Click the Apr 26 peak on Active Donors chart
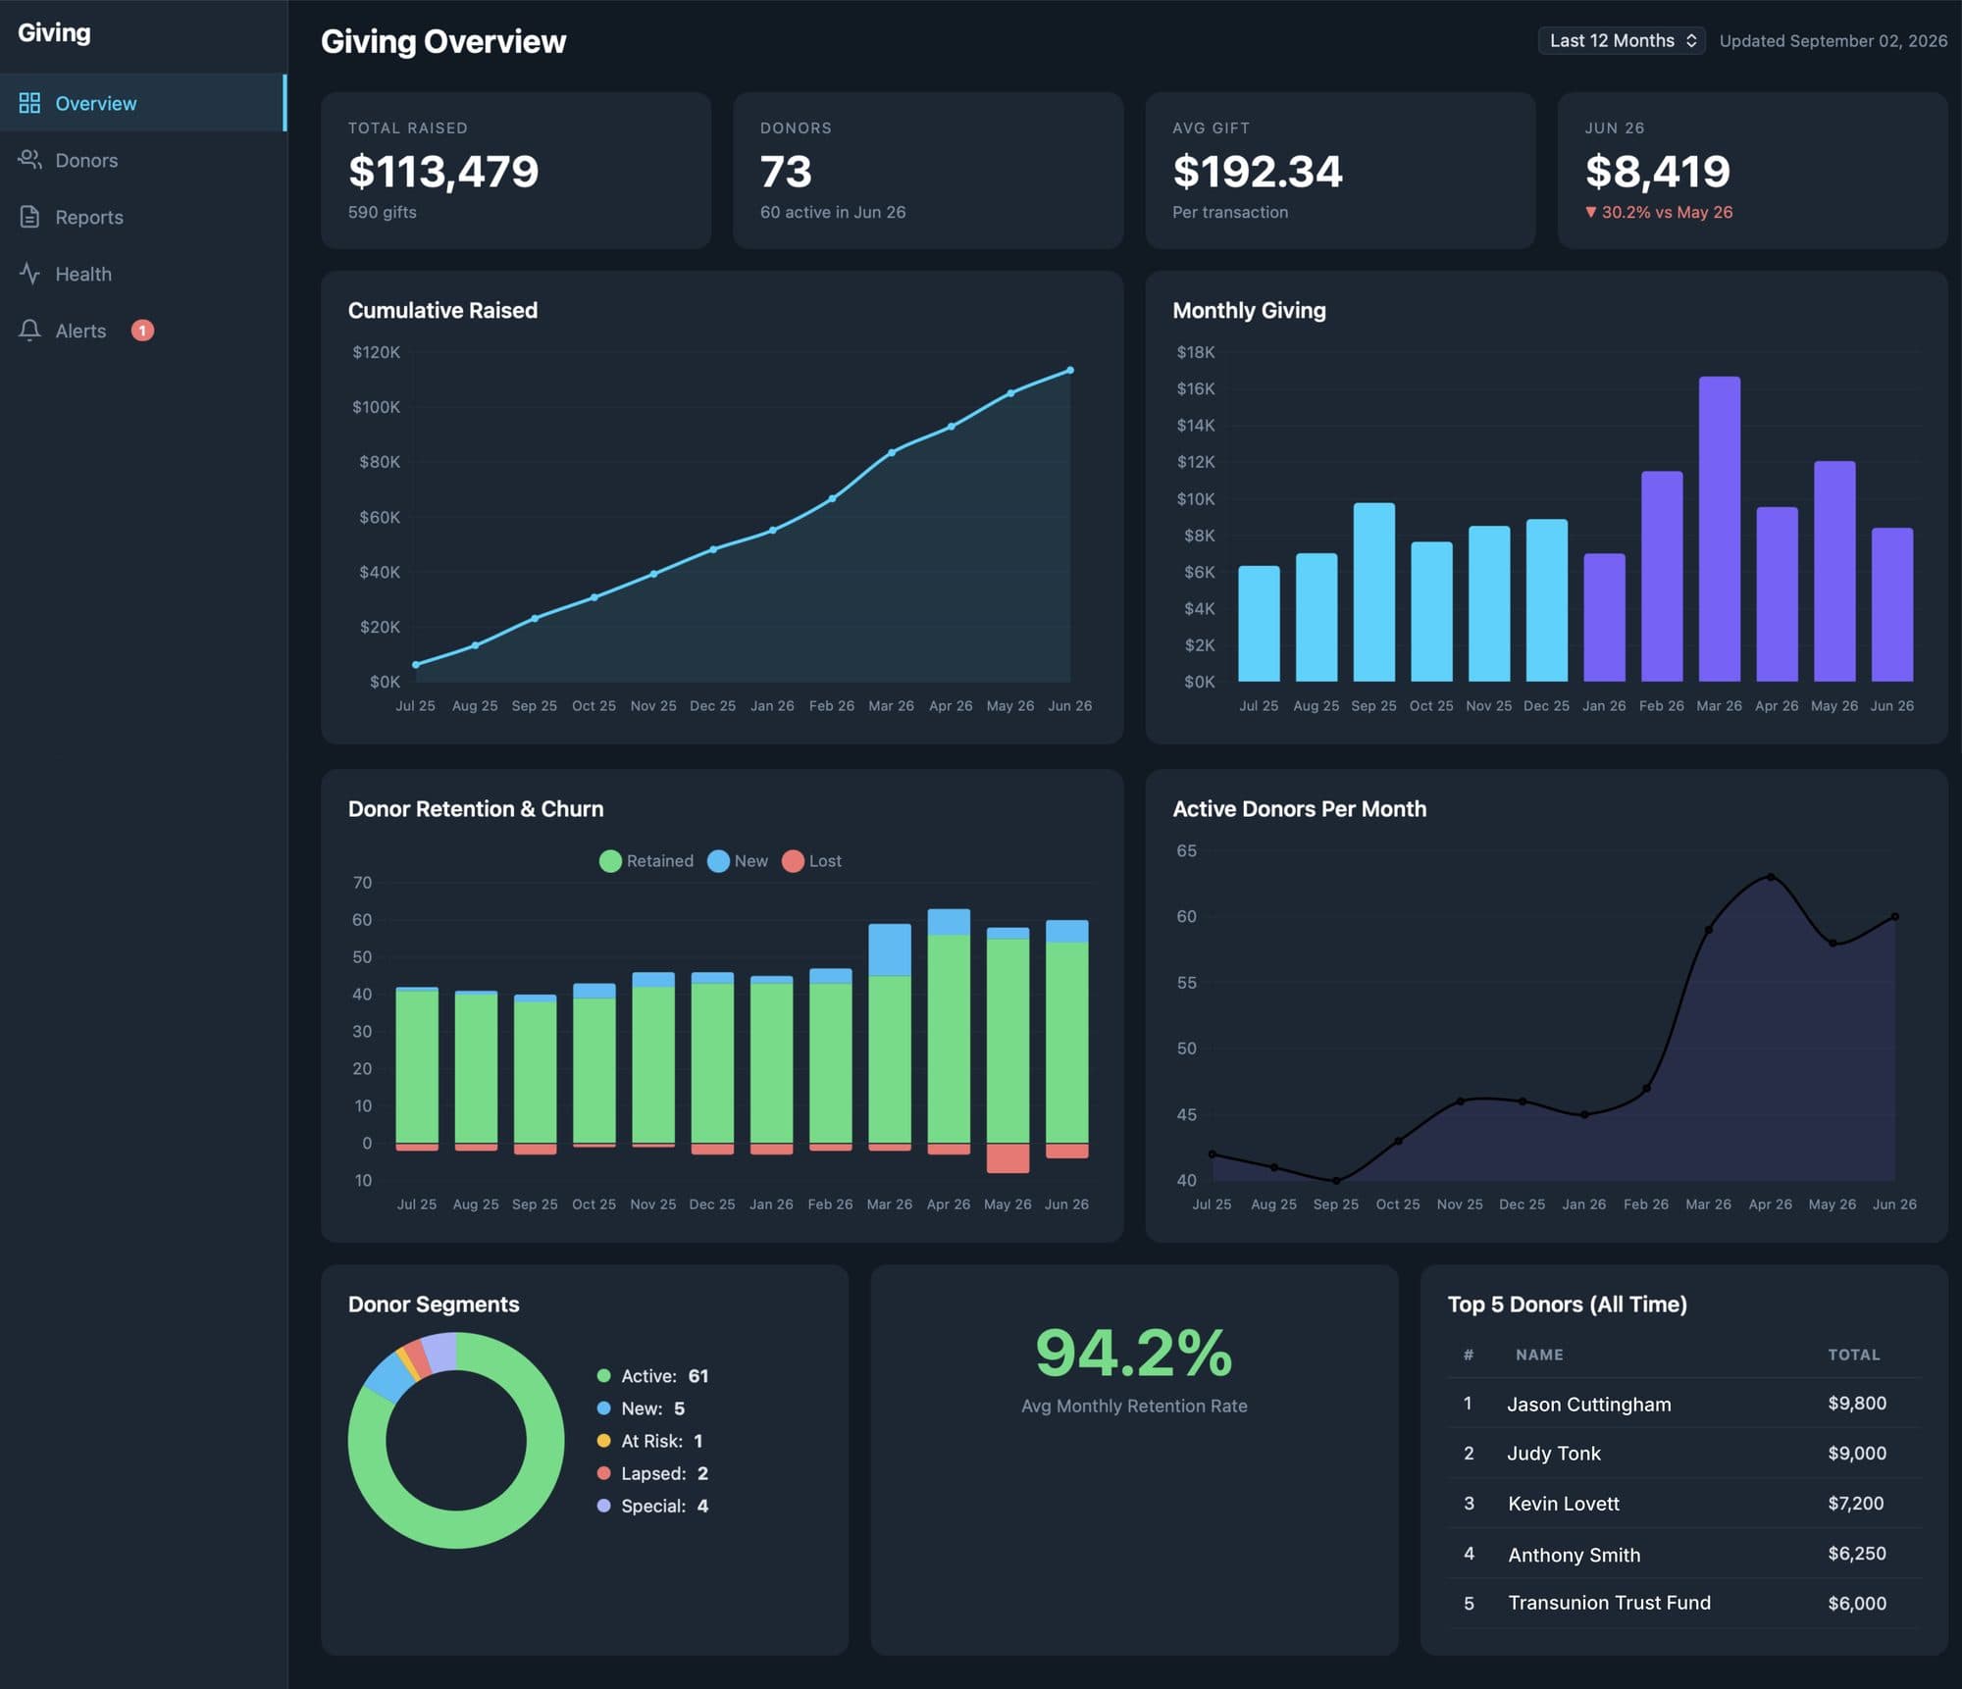Viewport: 1962px width, 1689px height. click(1771, 877)
